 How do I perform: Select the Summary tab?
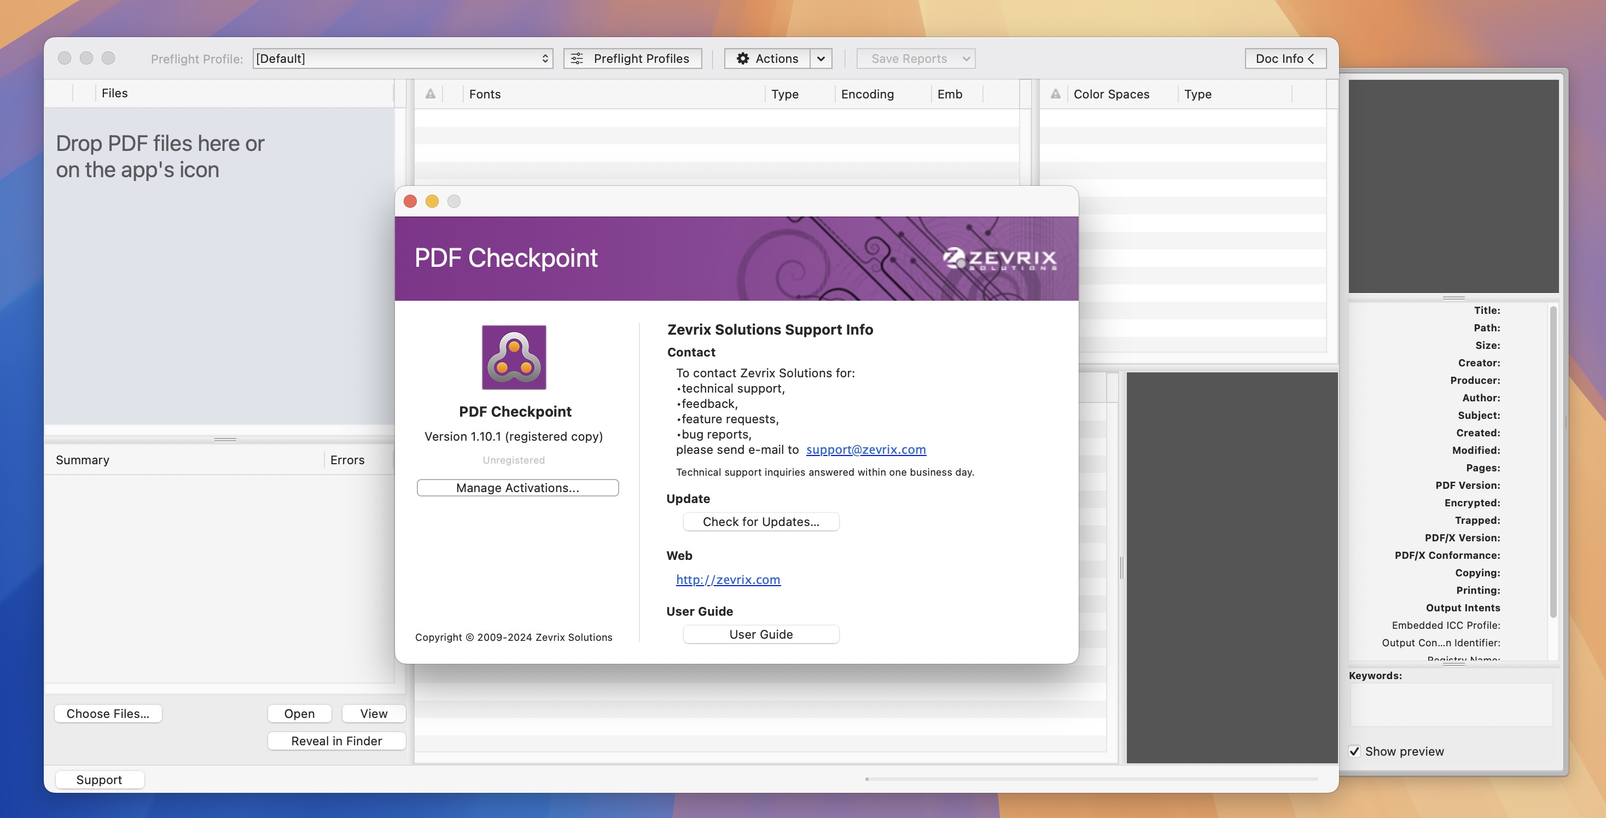83,459
